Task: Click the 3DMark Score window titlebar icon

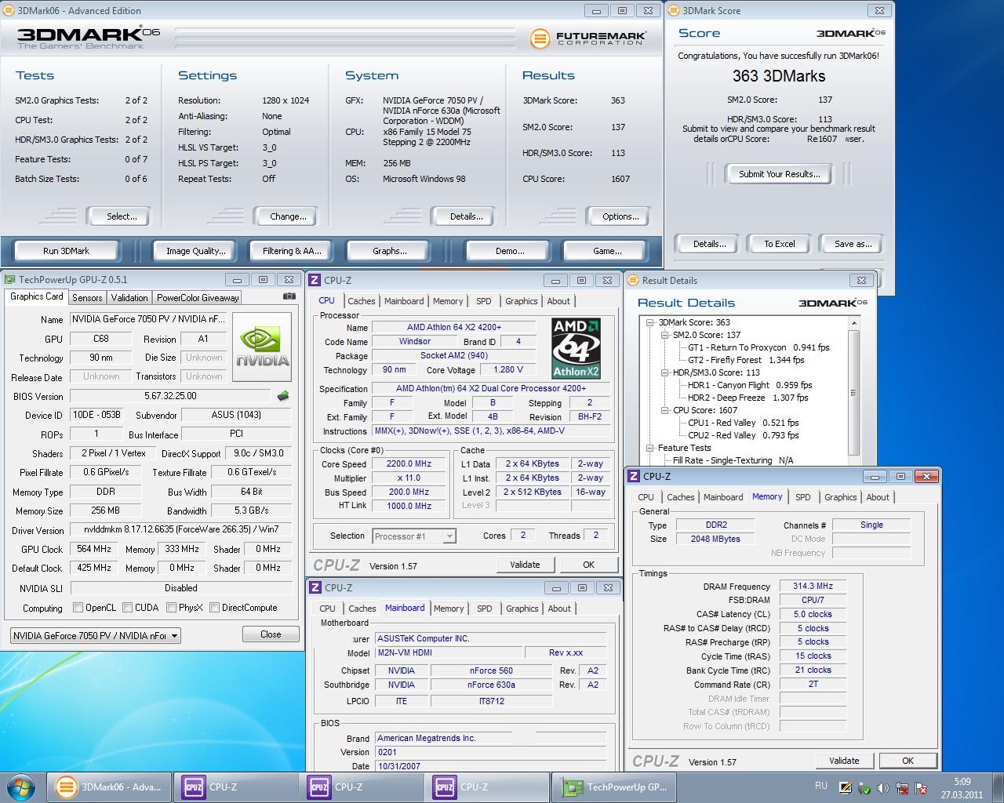Action: click(674, 10)
